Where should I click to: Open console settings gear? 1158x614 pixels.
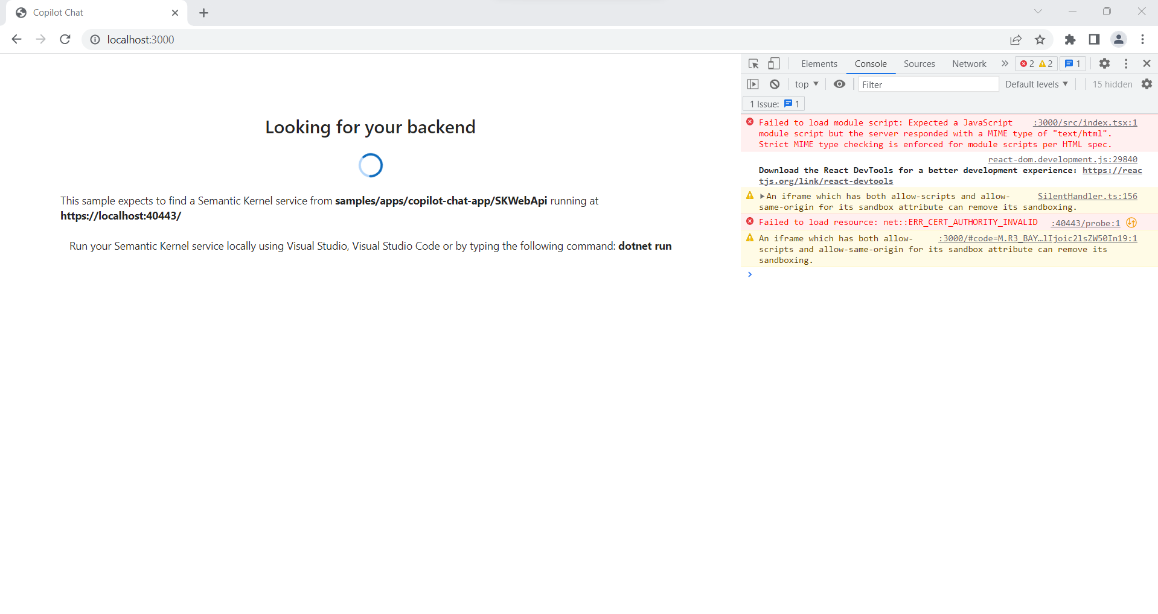click(x=1147, y=84)
